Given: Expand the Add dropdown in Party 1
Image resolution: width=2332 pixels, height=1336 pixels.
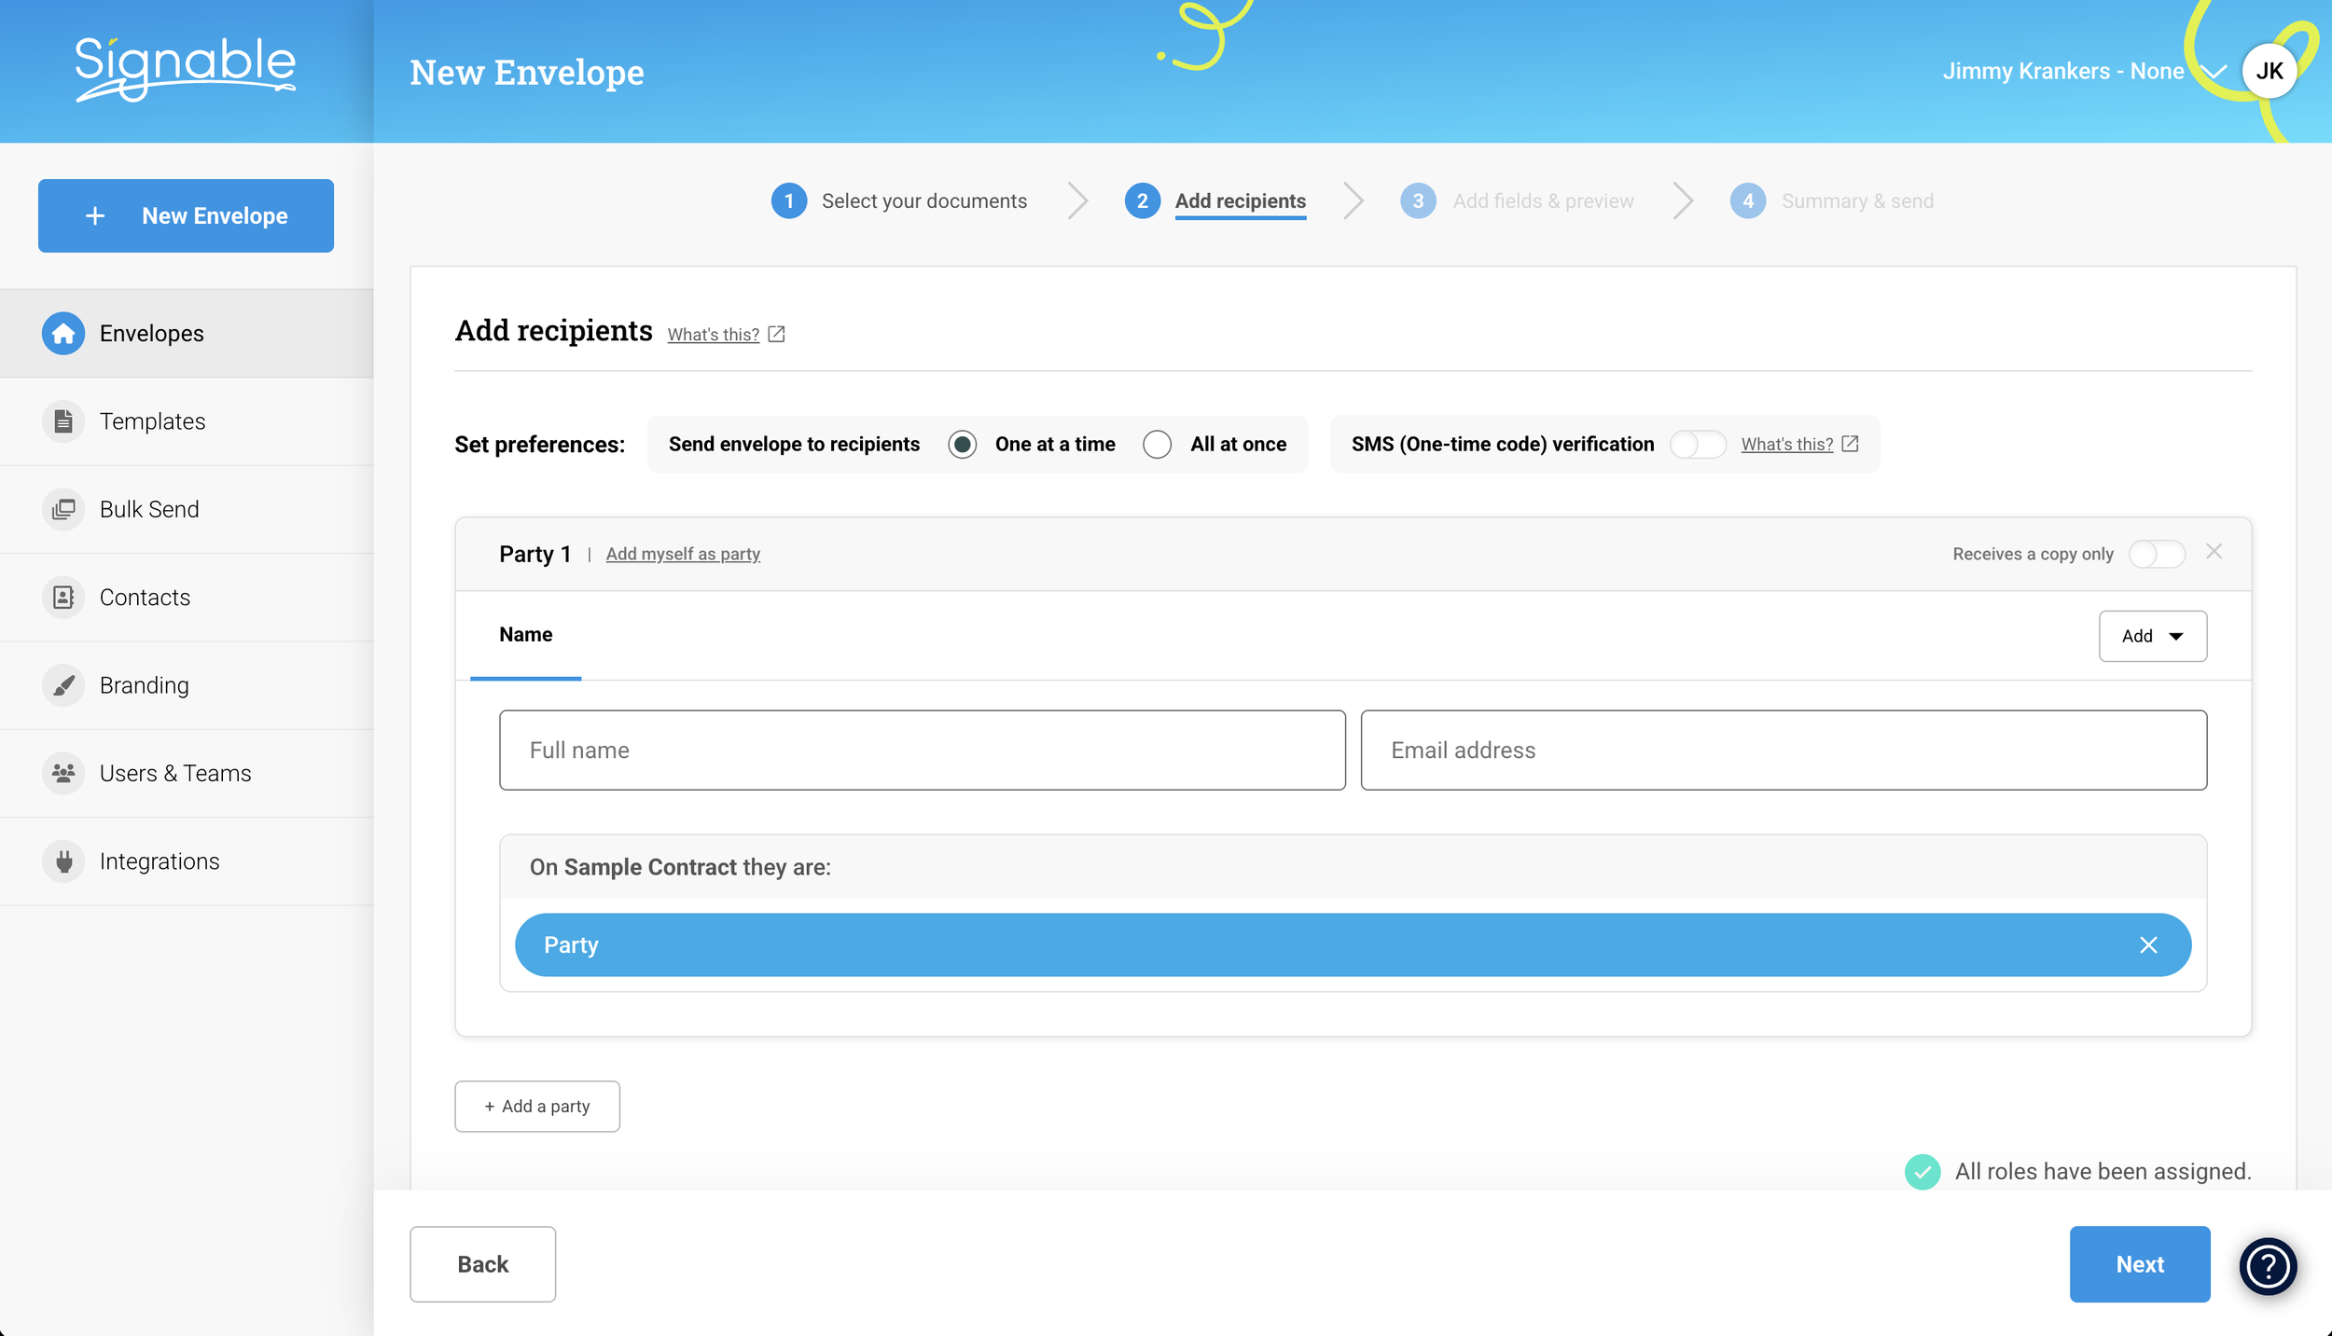Looking at the screenshot, I should pyautogui.click(x=2152, y=636).
